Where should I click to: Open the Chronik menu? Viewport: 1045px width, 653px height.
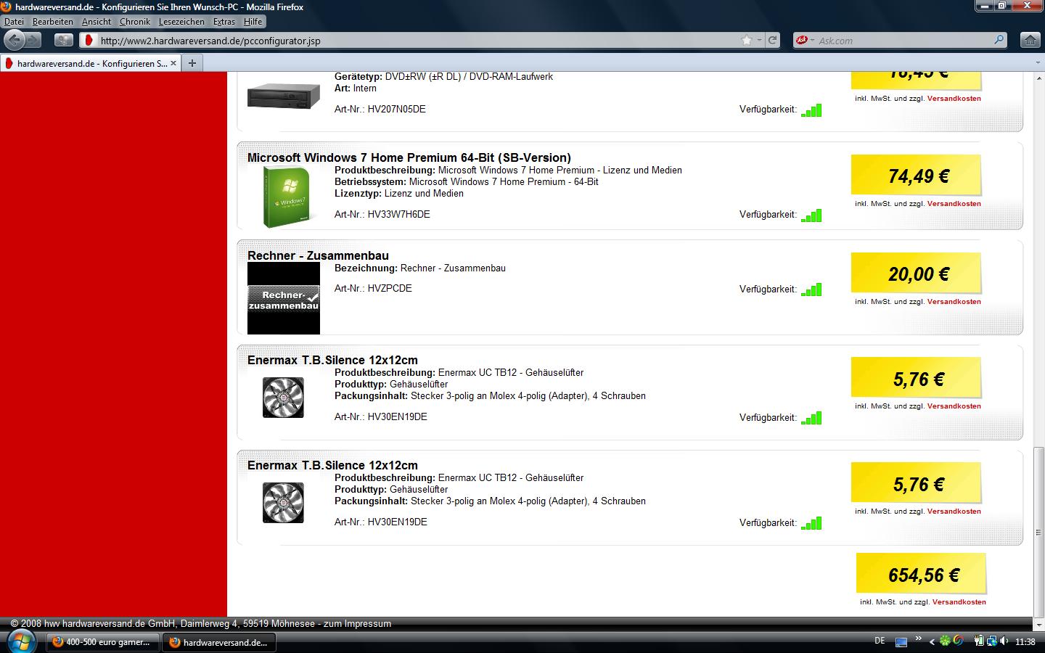coord(134,22)
